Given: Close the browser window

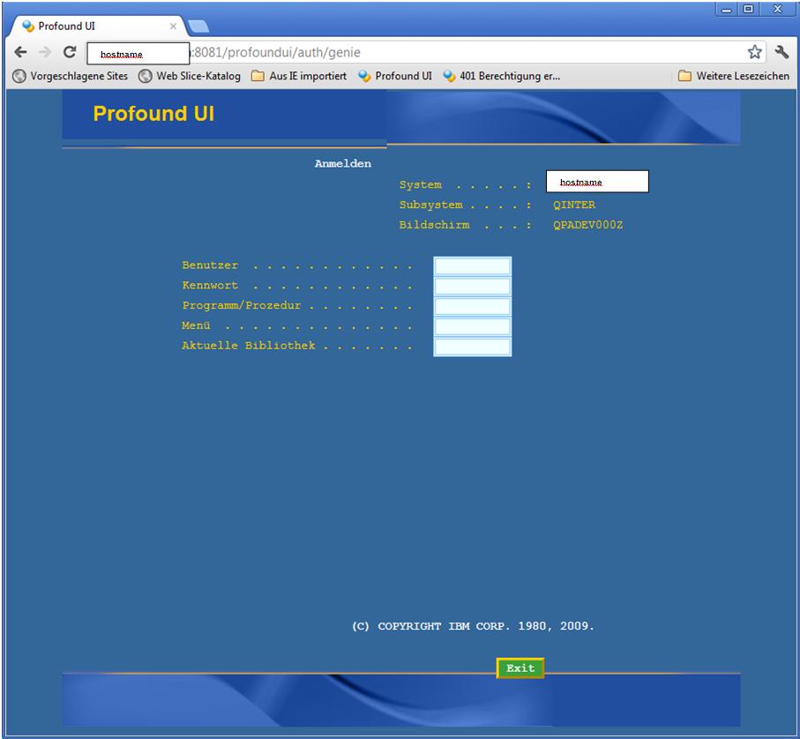Looking at the screenshot, I should point(778,9).
